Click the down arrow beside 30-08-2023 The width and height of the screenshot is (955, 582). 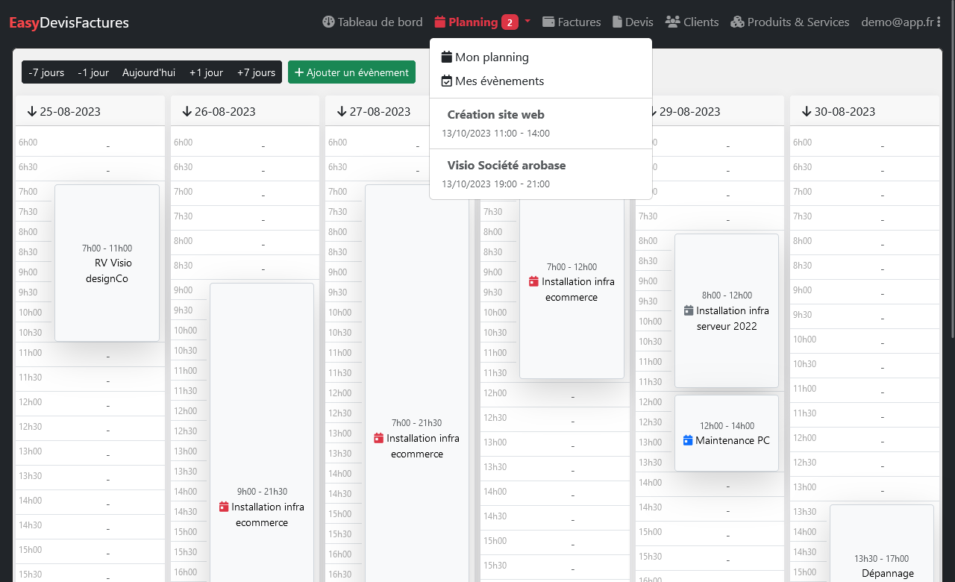(x=807, y=111)
